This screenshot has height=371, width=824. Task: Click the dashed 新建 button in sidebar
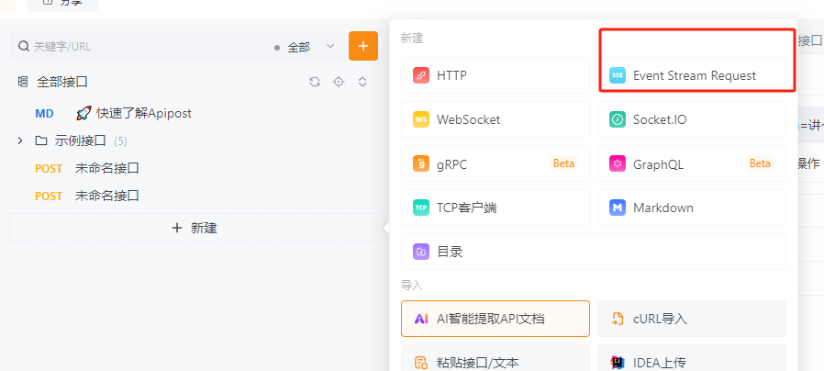click(x=194, y=228)
